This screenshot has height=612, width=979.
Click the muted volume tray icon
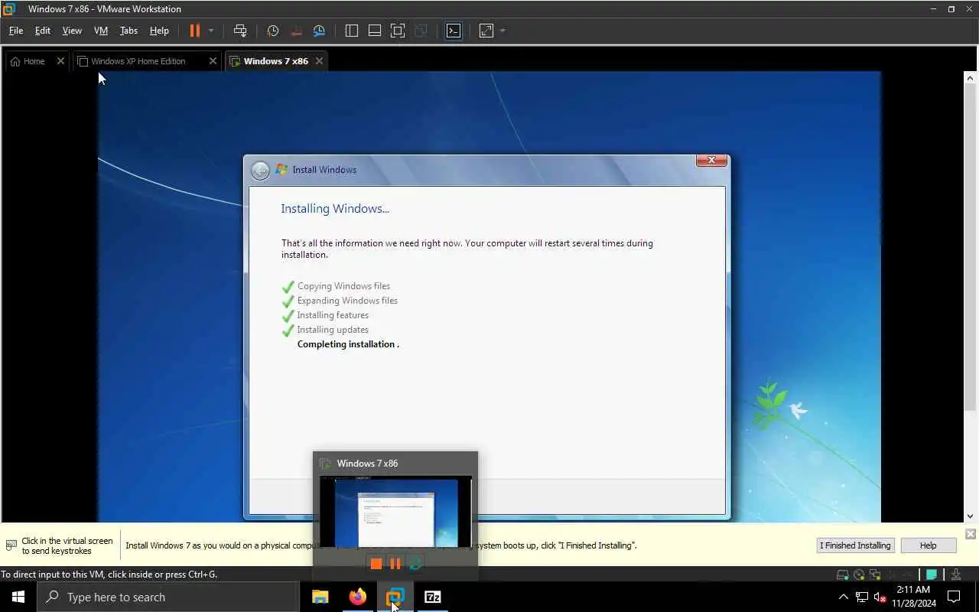880,597
